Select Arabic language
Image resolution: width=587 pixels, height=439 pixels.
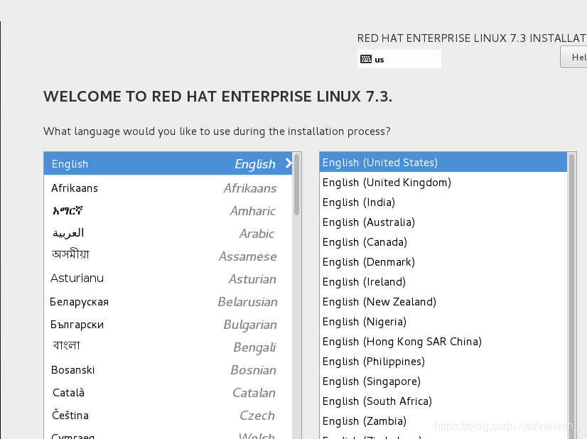coord(168,234)
